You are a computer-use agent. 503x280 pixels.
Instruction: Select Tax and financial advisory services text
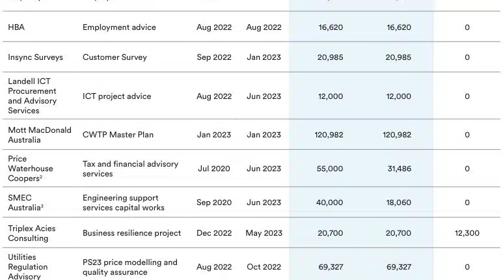pyautogui.click(x=130, y=169)
